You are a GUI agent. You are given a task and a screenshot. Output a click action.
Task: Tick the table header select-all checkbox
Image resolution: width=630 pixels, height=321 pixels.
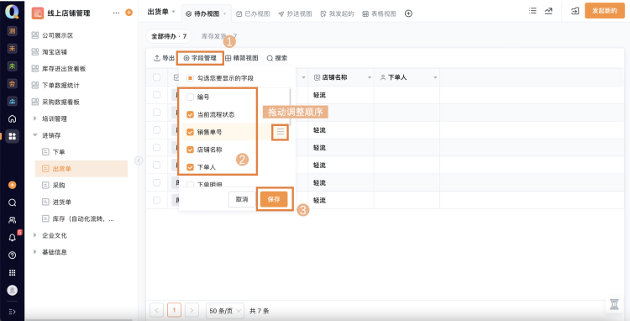coord(156,77)
